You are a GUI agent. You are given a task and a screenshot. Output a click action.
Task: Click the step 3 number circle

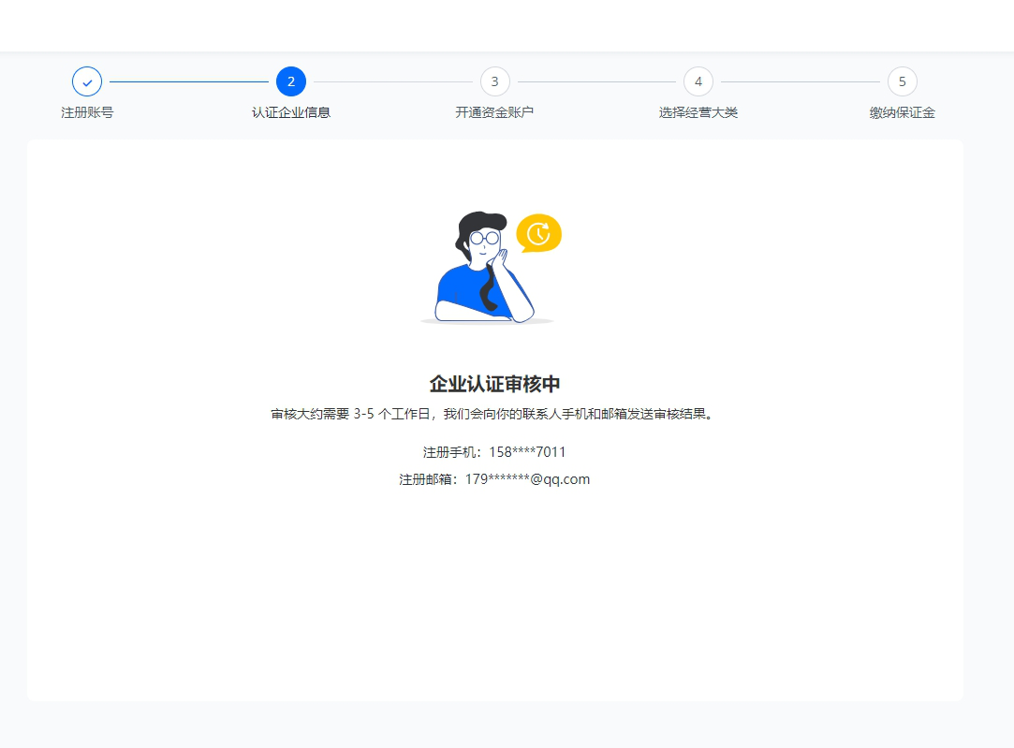[x=494, y=82]
